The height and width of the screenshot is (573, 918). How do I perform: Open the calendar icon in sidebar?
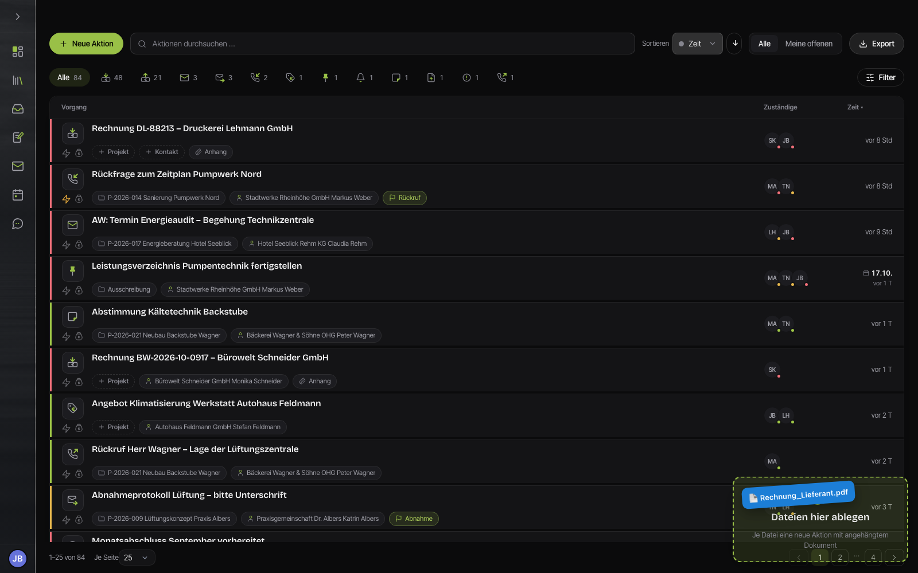(18, 195)
